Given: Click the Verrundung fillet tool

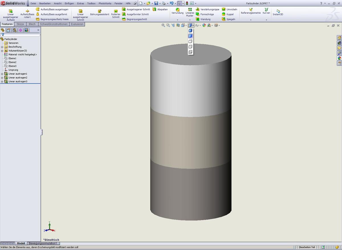Looking at the screenshot, I should [x=177, y=11].
